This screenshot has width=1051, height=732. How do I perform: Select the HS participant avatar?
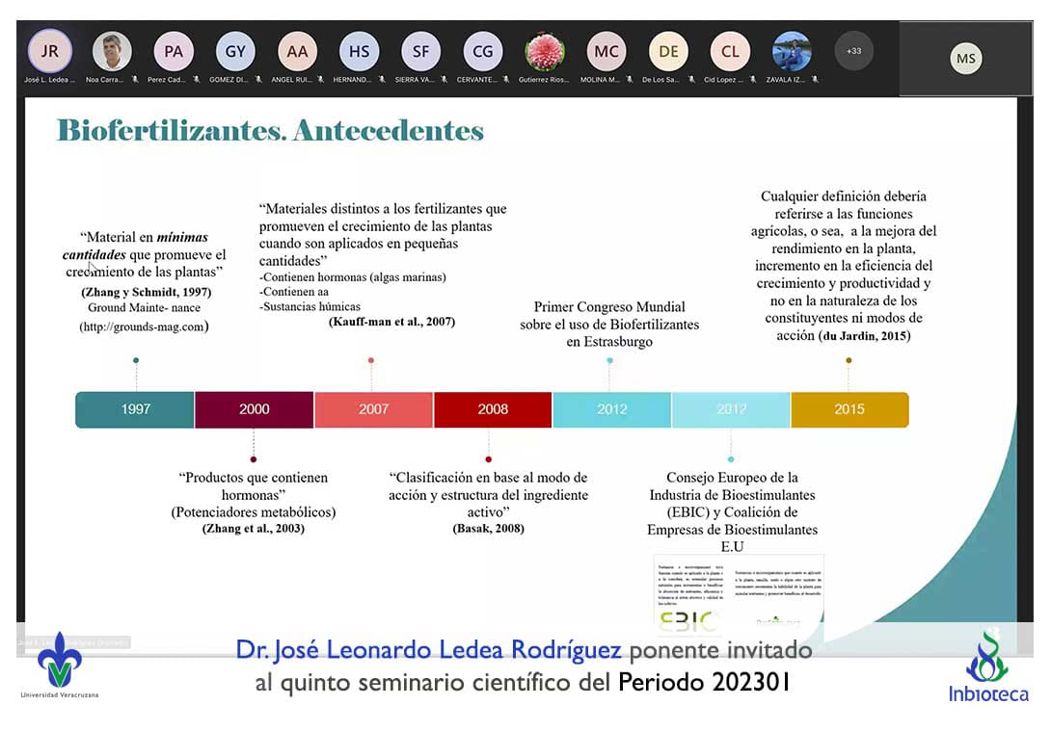pyautogui.click(x=359, y=51)
